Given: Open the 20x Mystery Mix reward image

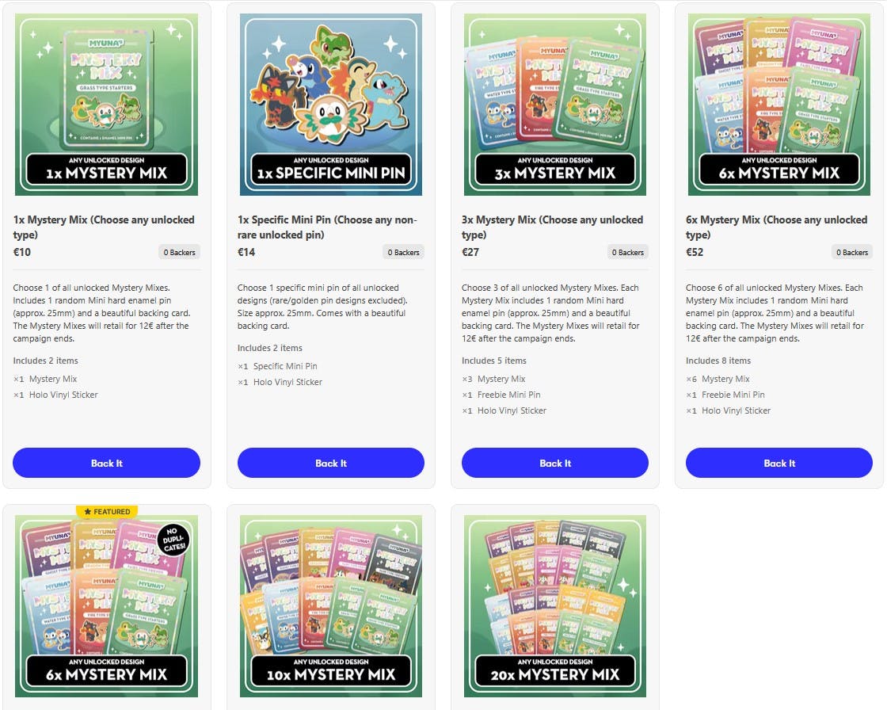Looking at the screenshot, I should coord(555,606).
